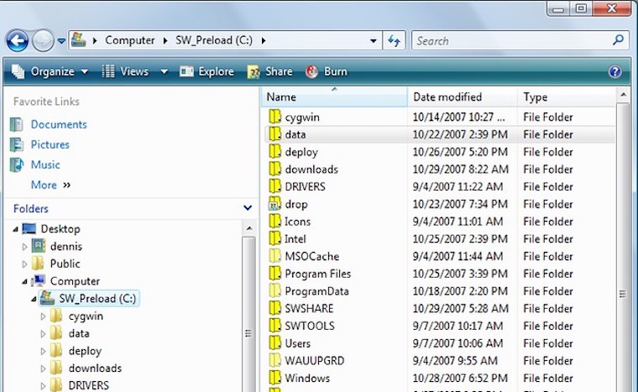
Task: Select dennis in the folder tree
Action: click(x=66, y=246)
